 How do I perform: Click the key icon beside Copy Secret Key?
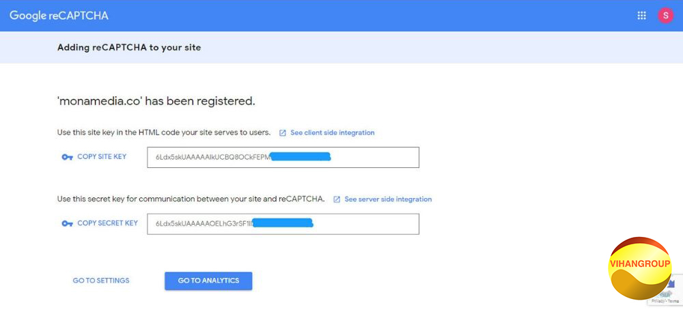pyautogui.click(x=67, y=223)
